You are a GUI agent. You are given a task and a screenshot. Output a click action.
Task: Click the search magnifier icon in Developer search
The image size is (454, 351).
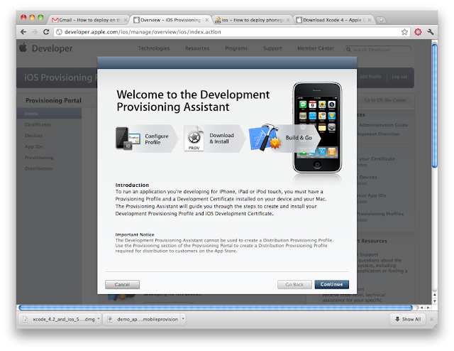coord(348,50)
